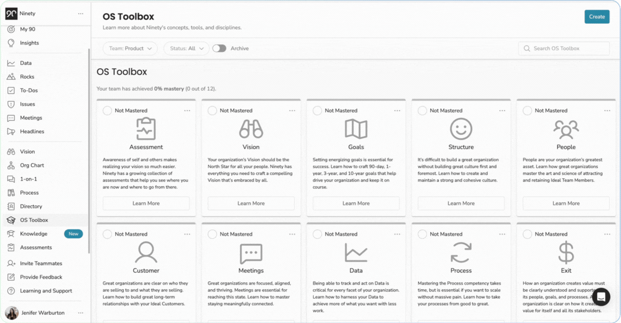This screenshot has width=621, height=323.
Task: Open options menu on Assessment card
Action: pos(187,111)
